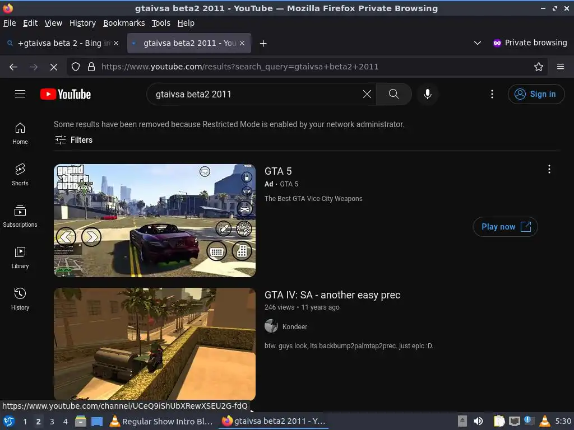Open tracking protection shield info
This screenshot has height=430, width=574.
click(76, 67)
